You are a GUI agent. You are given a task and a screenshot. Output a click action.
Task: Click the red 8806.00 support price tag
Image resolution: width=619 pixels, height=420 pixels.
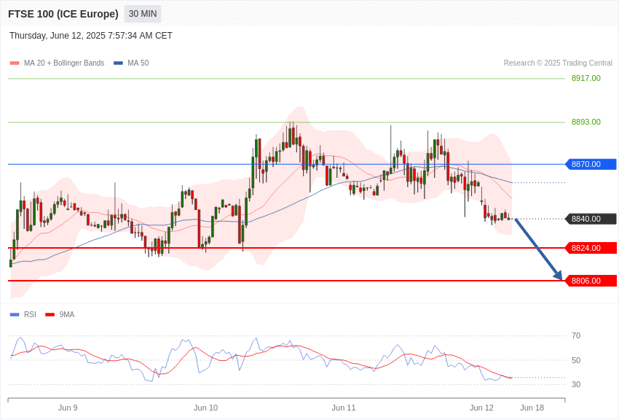[591, 281]
